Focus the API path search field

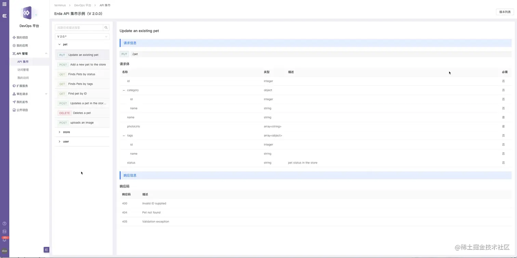(x=79, y=28)
